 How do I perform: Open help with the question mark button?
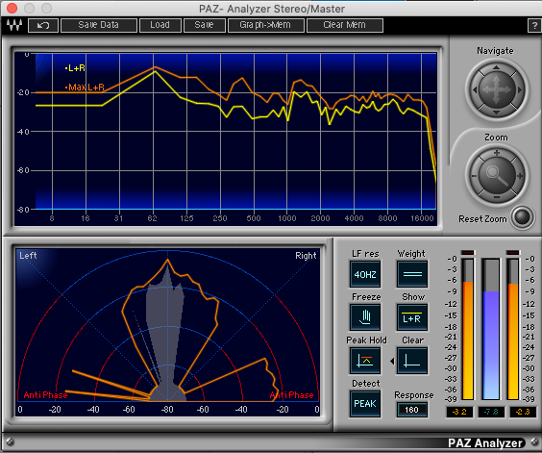click(534, 26)
